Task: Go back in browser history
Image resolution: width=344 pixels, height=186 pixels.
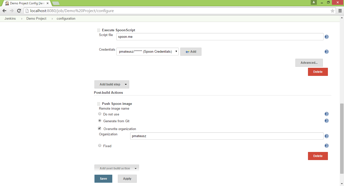Action: pos(4,11)
